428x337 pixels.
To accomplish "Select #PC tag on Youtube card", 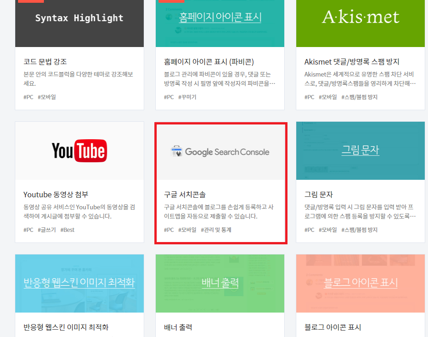I will [x=28, y=230].
